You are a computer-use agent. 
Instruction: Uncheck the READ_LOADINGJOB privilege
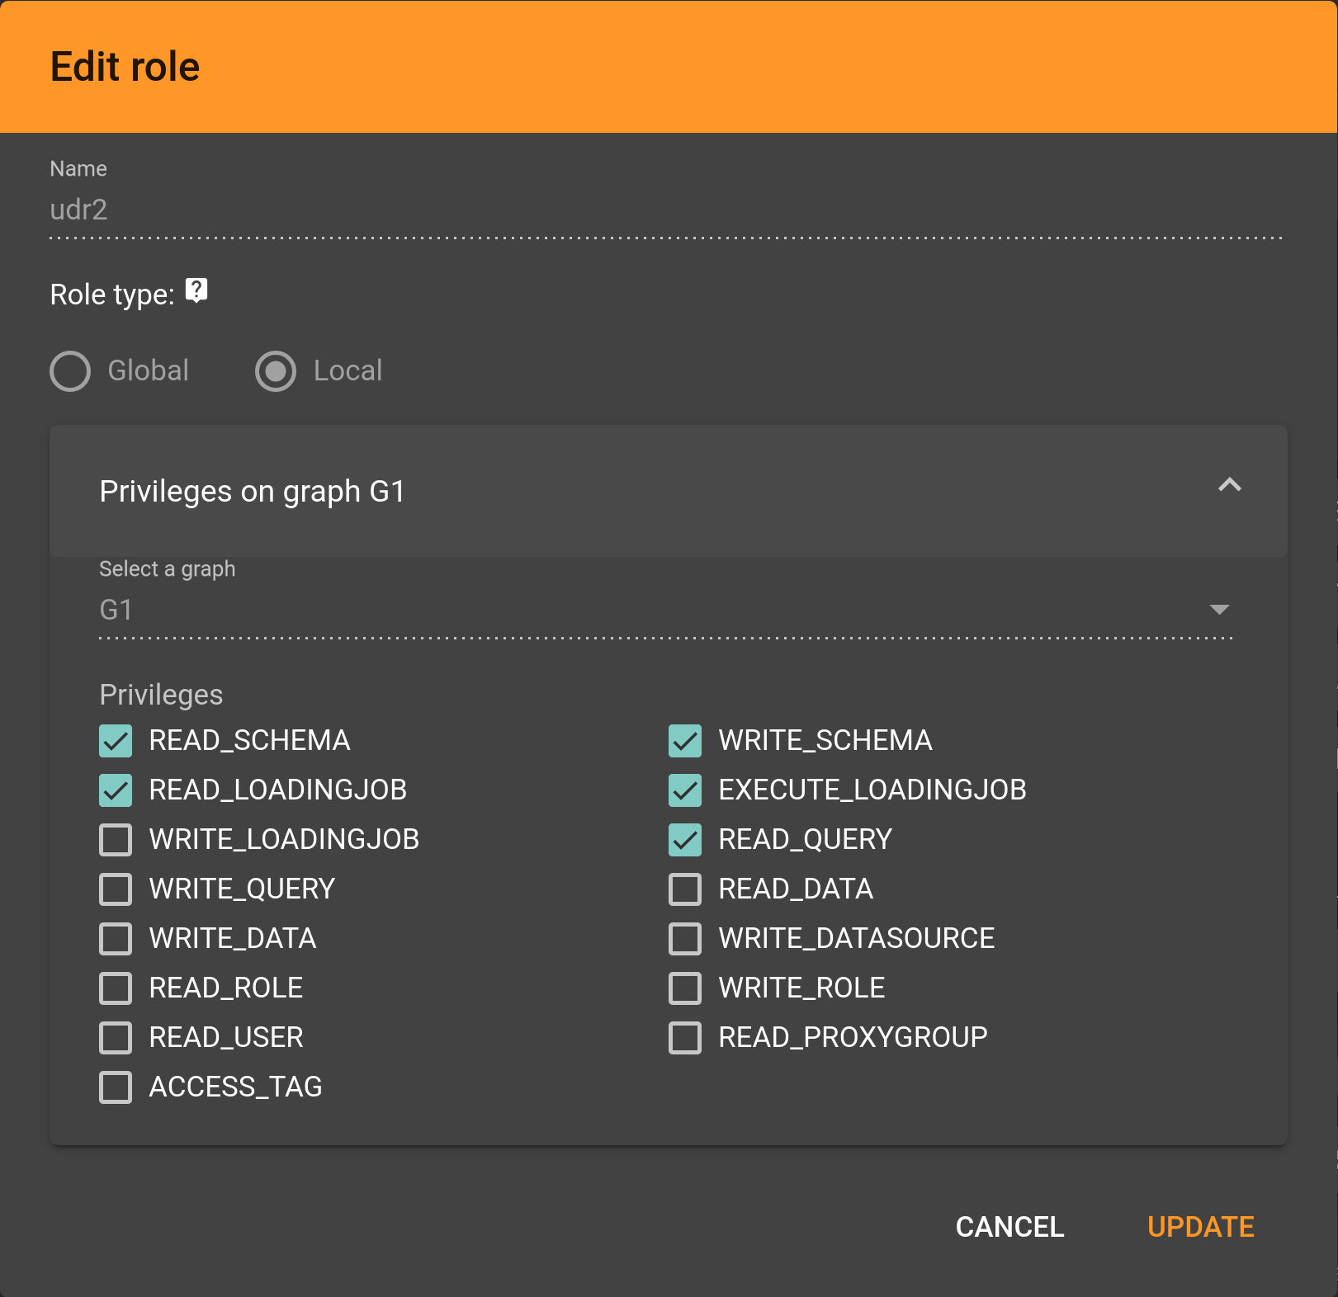coord(116,790)
